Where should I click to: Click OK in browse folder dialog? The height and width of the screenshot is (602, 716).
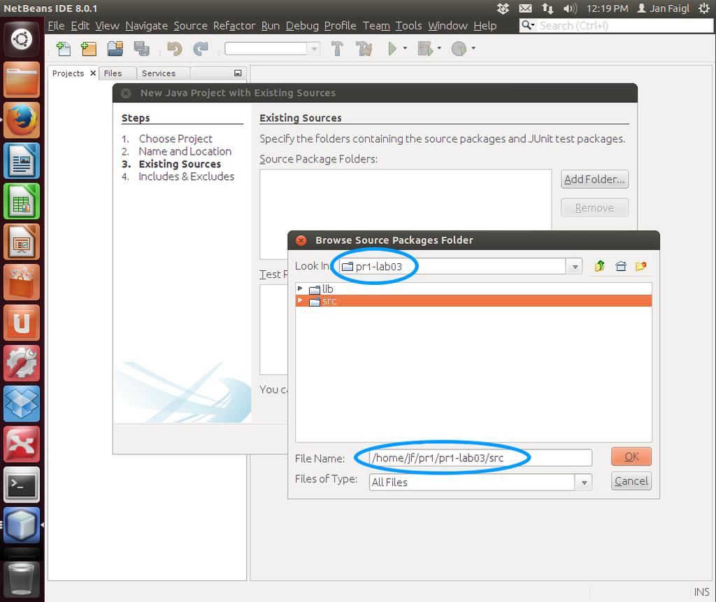click(x=631, y=456)
